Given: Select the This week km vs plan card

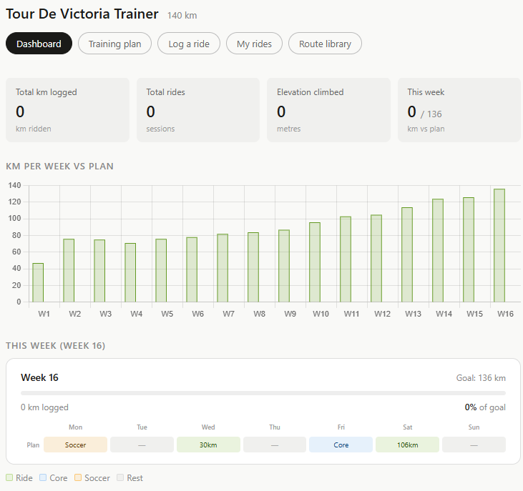Looking at the screenshot, I should (x=459, y=110).
